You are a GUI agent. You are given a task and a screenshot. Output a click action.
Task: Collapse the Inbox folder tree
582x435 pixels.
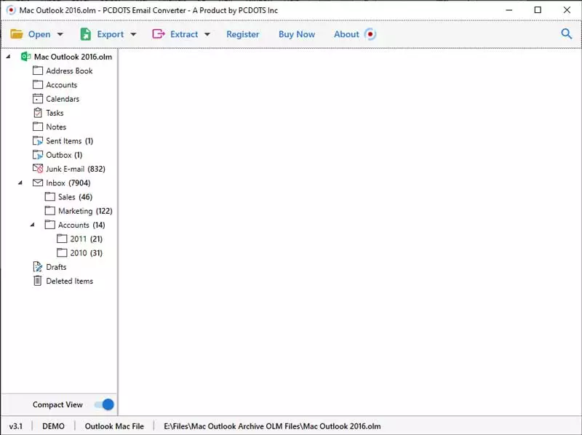click(x=20, y=183)
